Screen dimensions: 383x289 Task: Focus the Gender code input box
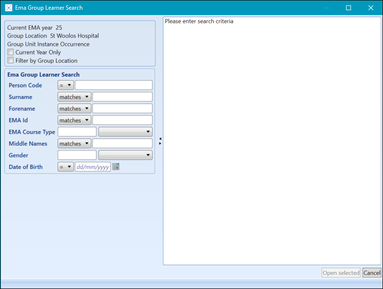pos(77,155)
